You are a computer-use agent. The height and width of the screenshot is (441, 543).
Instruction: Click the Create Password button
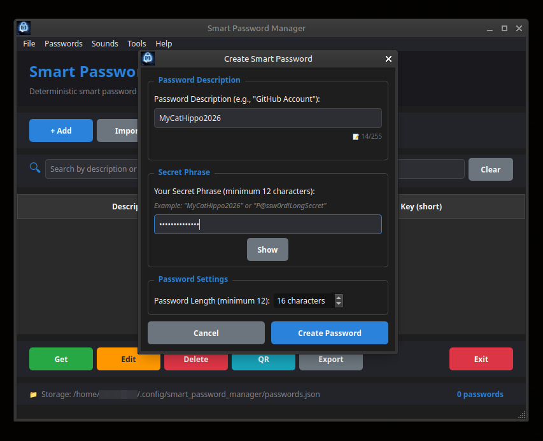(329, 333)
